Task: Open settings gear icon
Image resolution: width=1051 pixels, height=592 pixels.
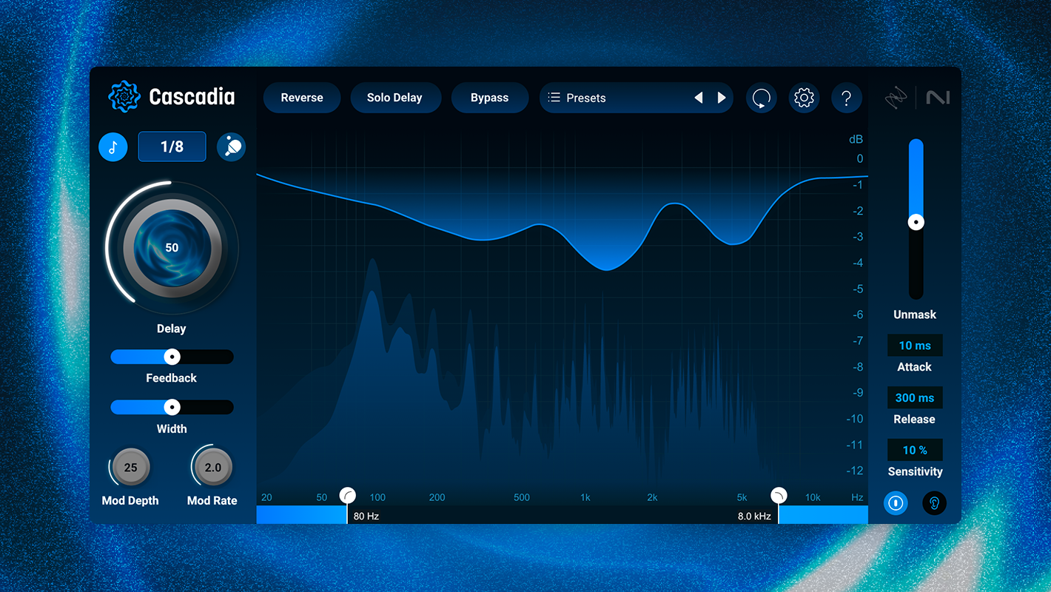Action: point(804,98)
